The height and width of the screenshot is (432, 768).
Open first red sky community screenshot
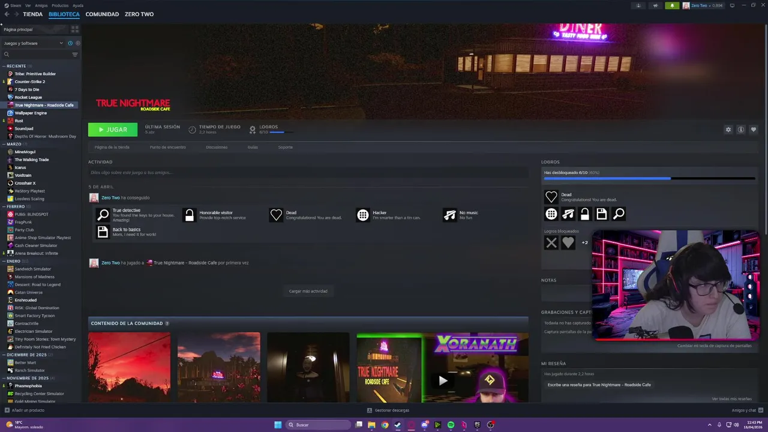click(x=129, y=367)
